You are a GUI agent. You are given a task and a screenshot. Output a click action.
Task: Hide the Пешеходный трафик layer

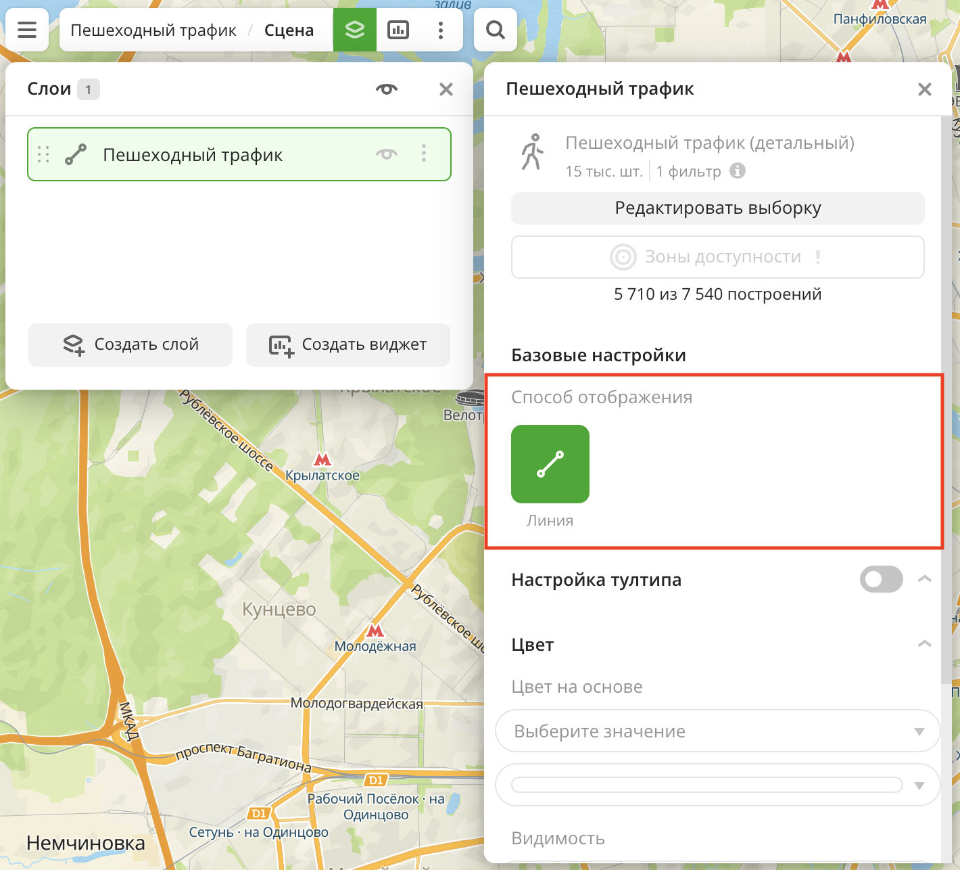pos(387,154)
